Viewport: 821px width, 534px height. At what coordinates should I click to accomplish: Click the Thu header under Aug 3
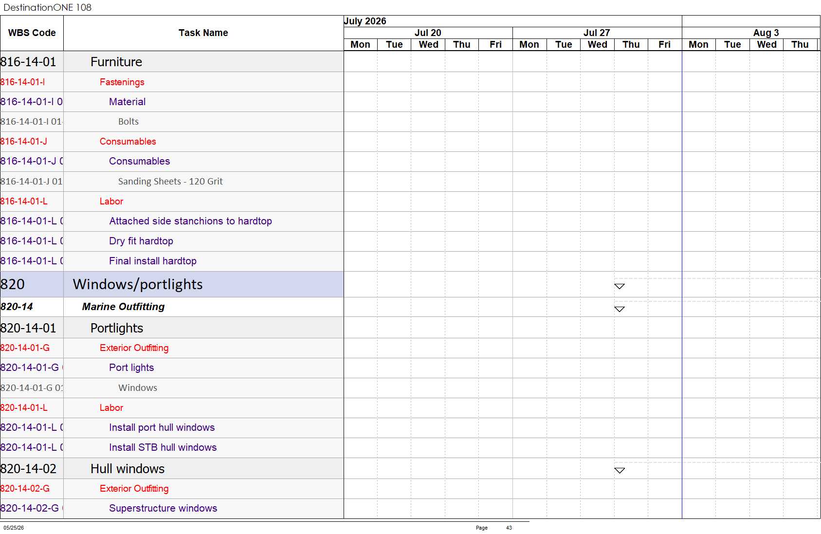coord(800,44)
